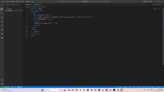Collapse the js folder in Explorer

pos(14,7)
